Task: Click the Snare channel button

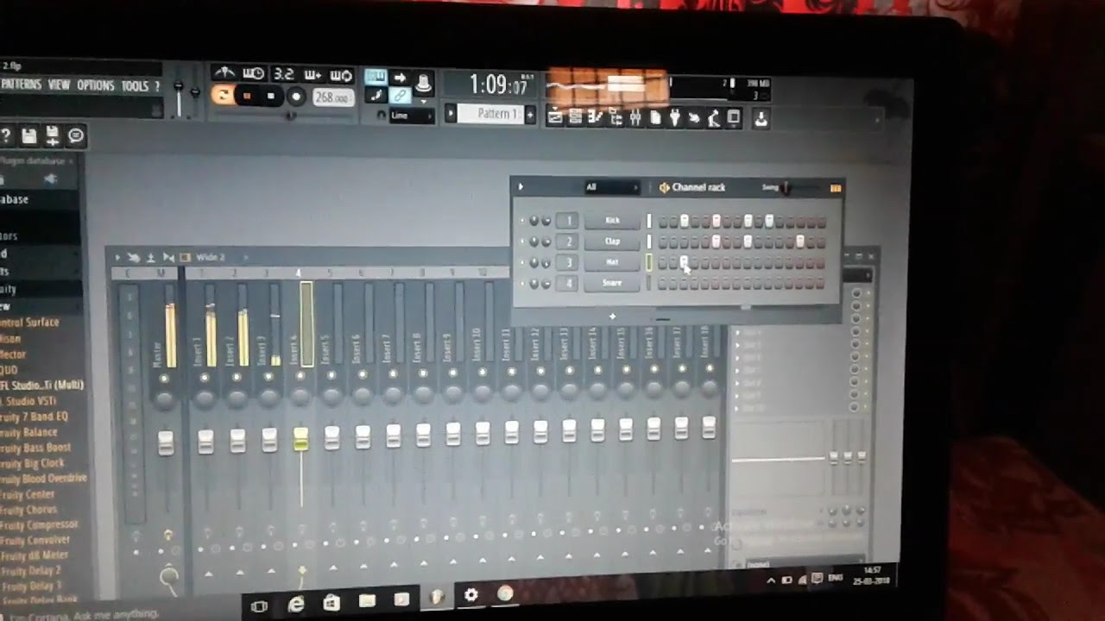Action: pos(612,283)
